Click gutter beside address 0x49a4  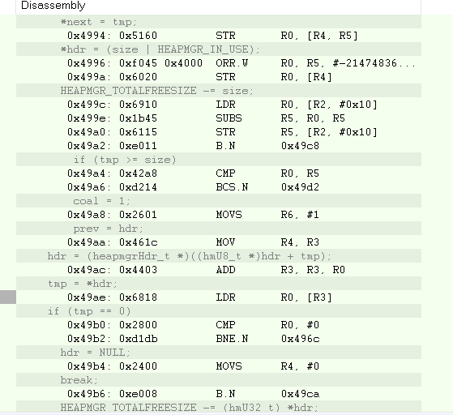tap(8, 173)
